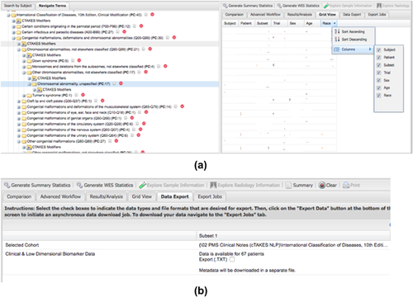The width and height of the screenshot is (413, 297).
Task: Switch to the Search by Subject tab
Action: coord(18,6)
